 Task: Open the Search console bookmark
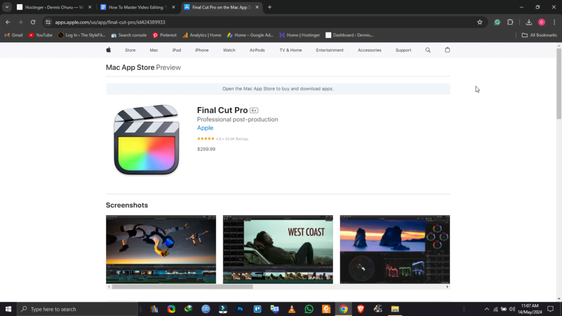pos(128,35)
